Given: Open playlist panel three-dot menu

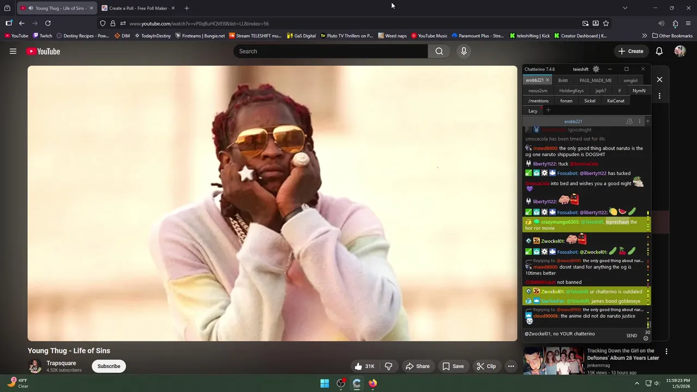Looking at the screenshot, I should (659, 96).
